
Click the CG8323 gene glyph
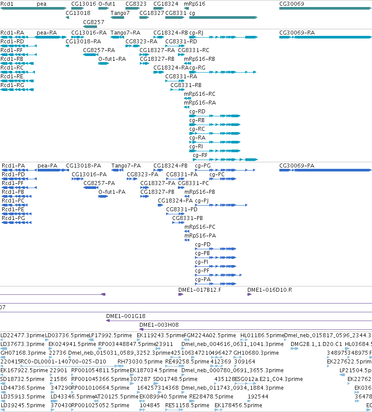click(132, 8)
